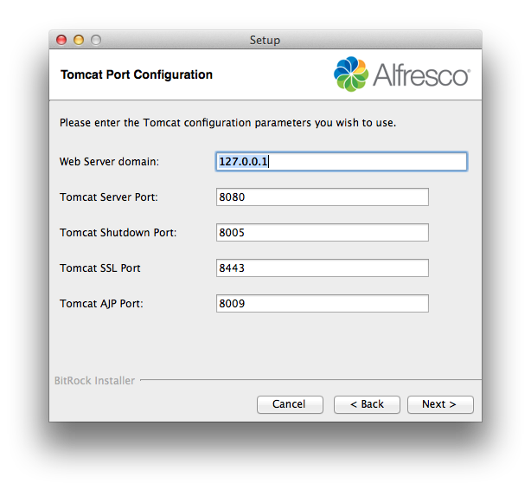This screenshot has width=531, height=490.
Task: Select the Tomcat Server Port field
Action: [x=322, y=197]
